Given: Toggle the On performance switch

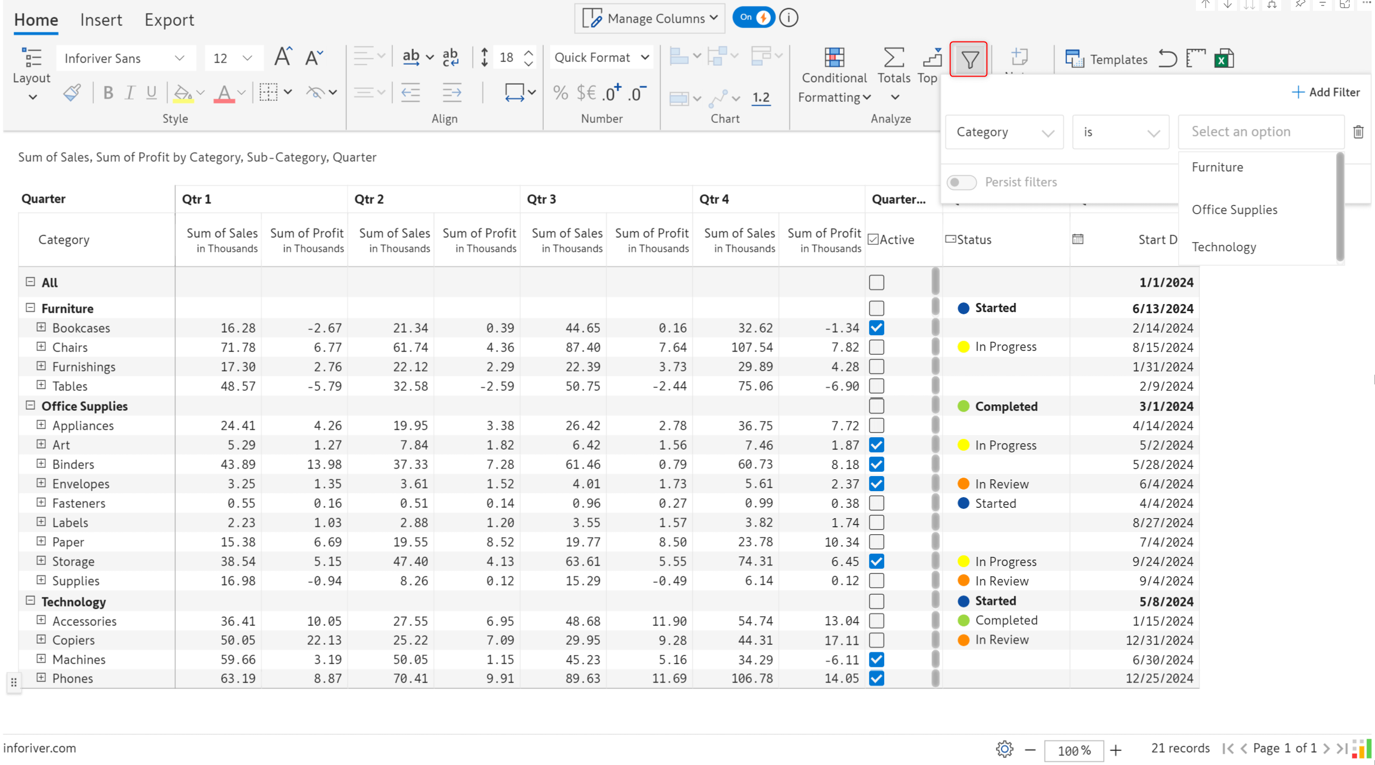Looking at the screenshot, I should pyautogui.click(x=753, y=17).
